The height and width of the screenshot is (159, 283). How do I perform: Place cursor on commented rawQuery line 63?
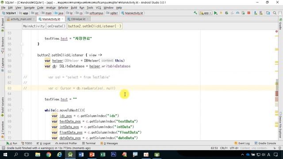pyautogui.click(x=81, y=88)
